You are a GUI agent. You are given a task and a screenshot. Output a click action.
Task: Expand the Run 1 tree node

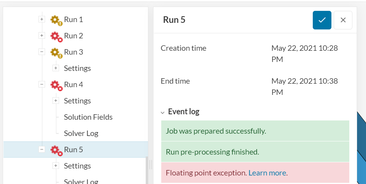42,19
